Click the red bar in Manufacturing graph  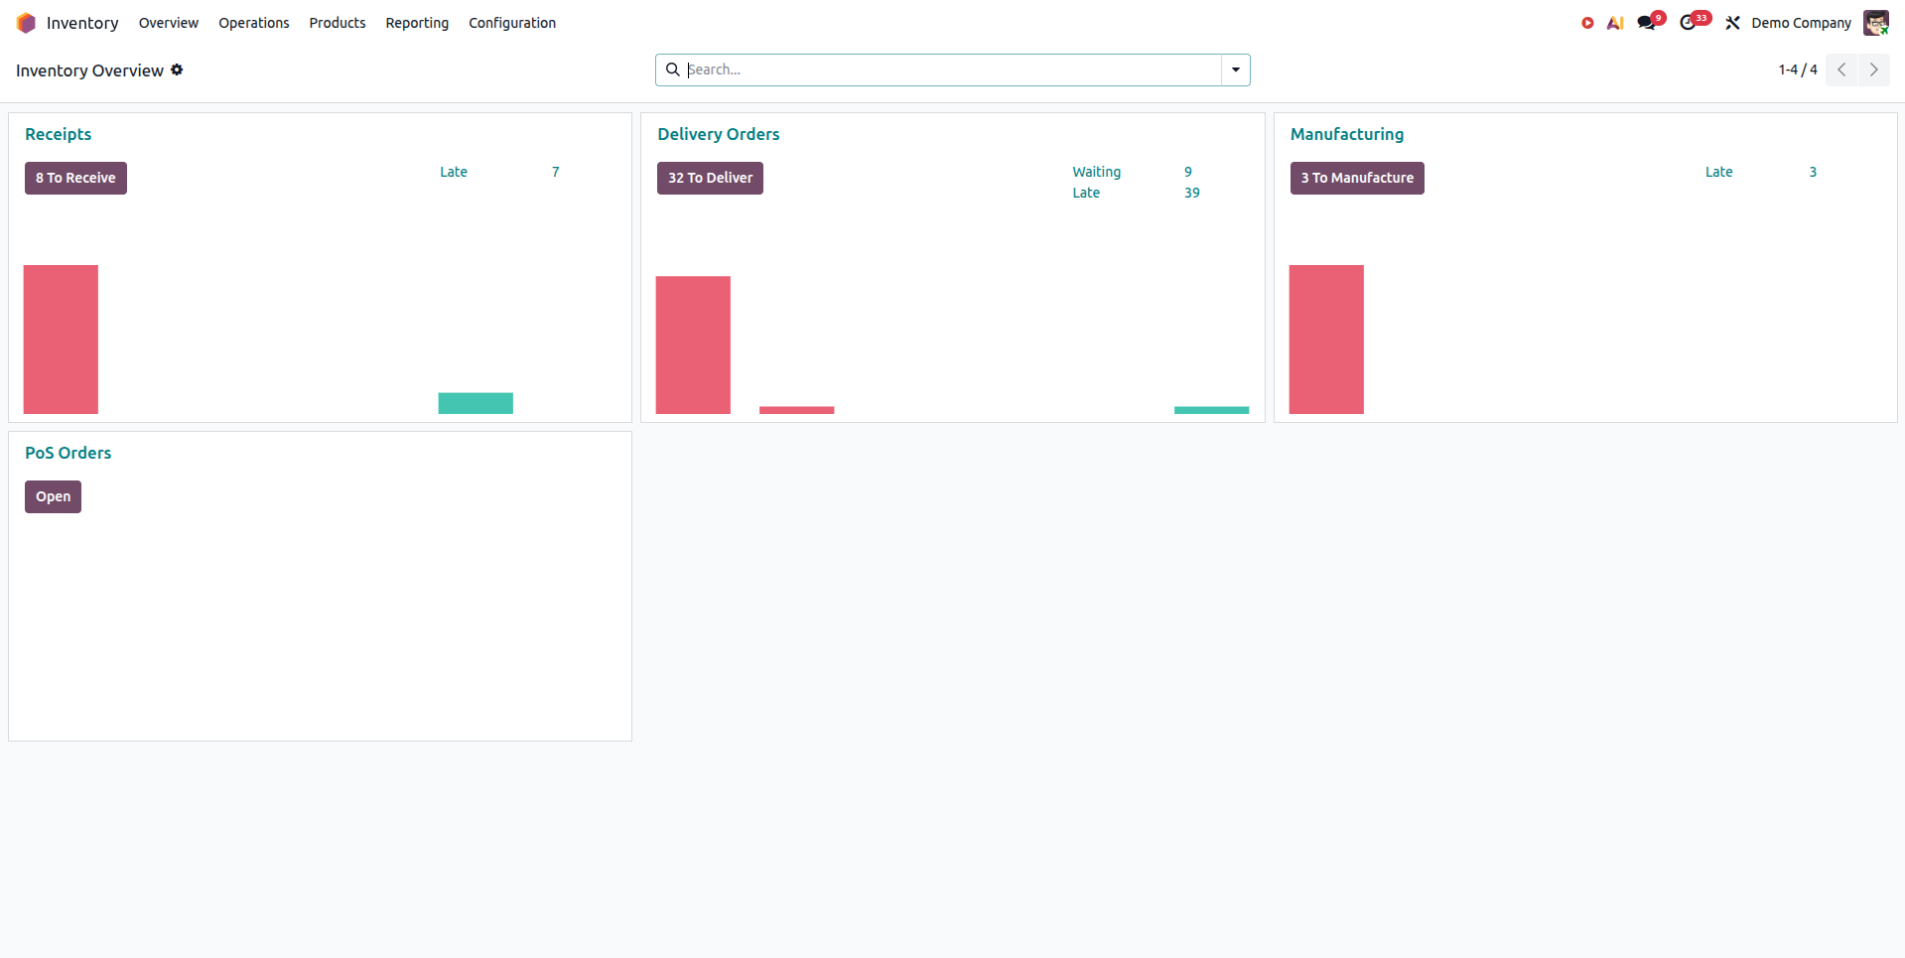[x=1326, y=340]
